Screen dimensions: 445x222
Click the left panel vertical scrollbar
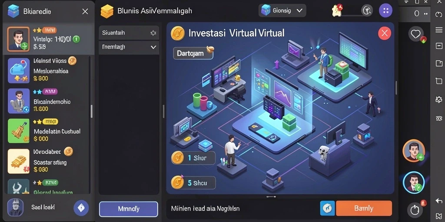click(x=91, y=111)
